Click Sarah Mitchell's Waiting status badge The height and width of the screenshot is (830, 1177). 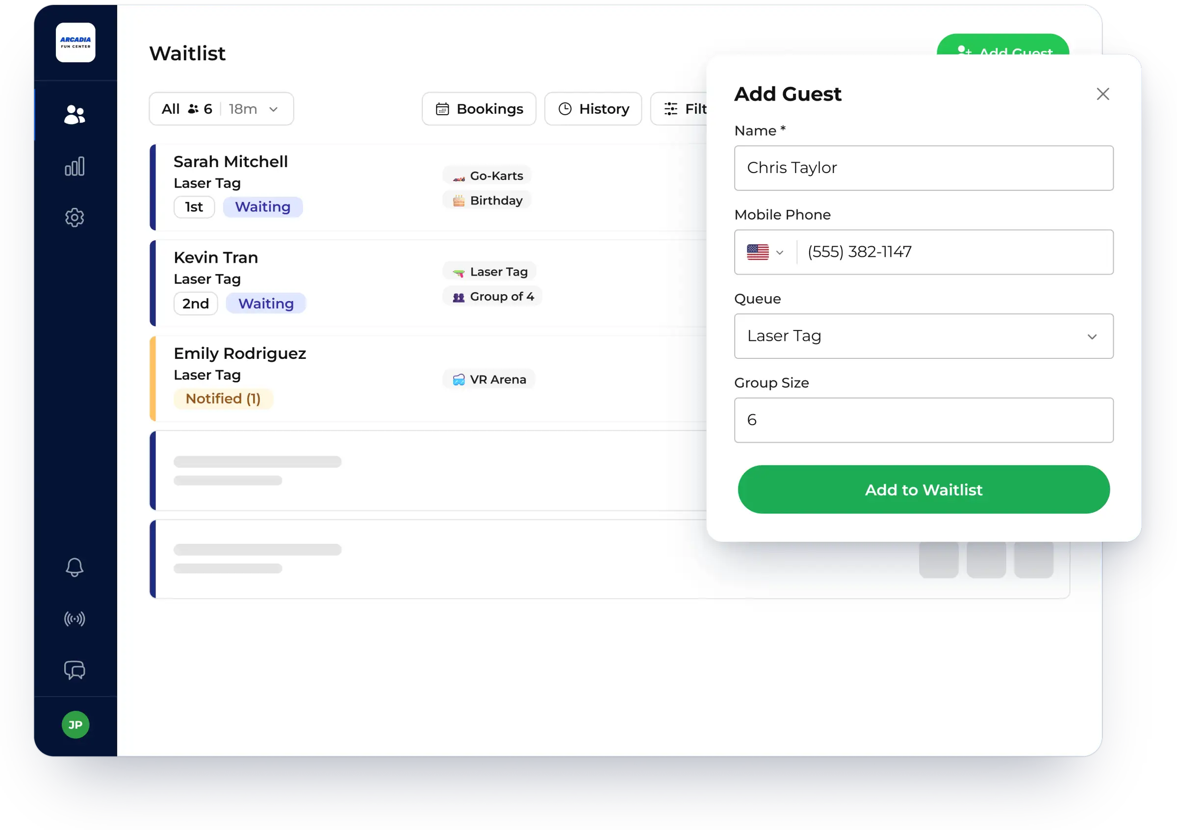(x=262, y=207)
